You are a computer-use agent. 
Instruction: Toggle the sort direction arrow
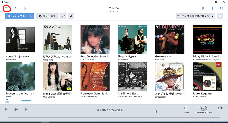[220, 16]
